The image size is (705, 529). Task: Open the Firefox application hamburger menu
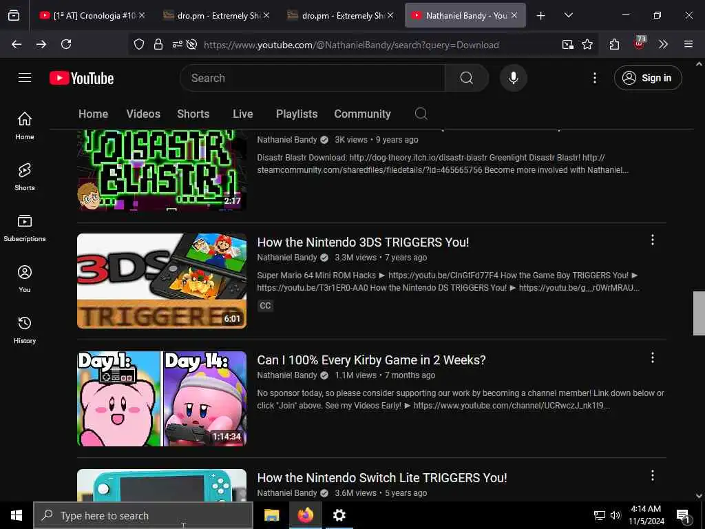point(688,44)
